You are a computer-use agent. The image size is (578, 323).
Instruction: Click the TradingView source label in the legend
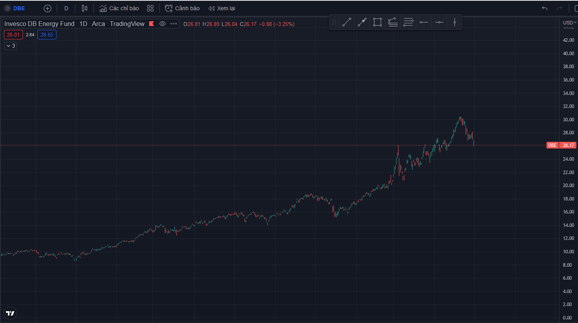click(x=127, y=24)
